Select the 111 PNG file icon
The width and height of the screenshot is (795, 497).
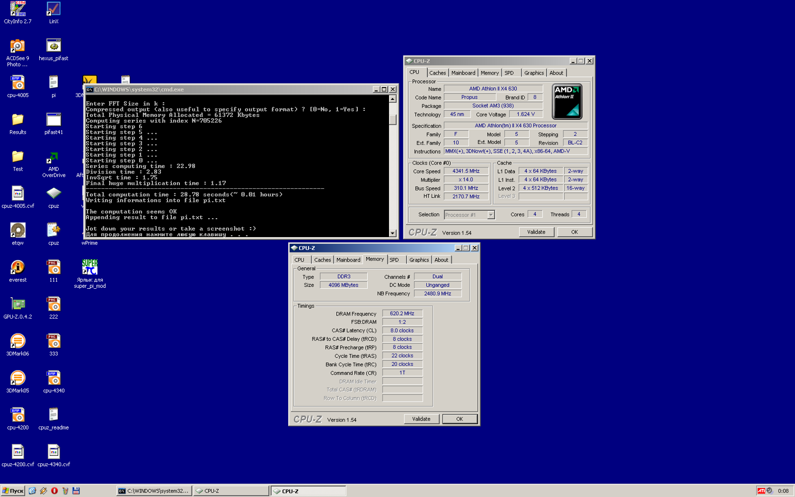(54, 271)
